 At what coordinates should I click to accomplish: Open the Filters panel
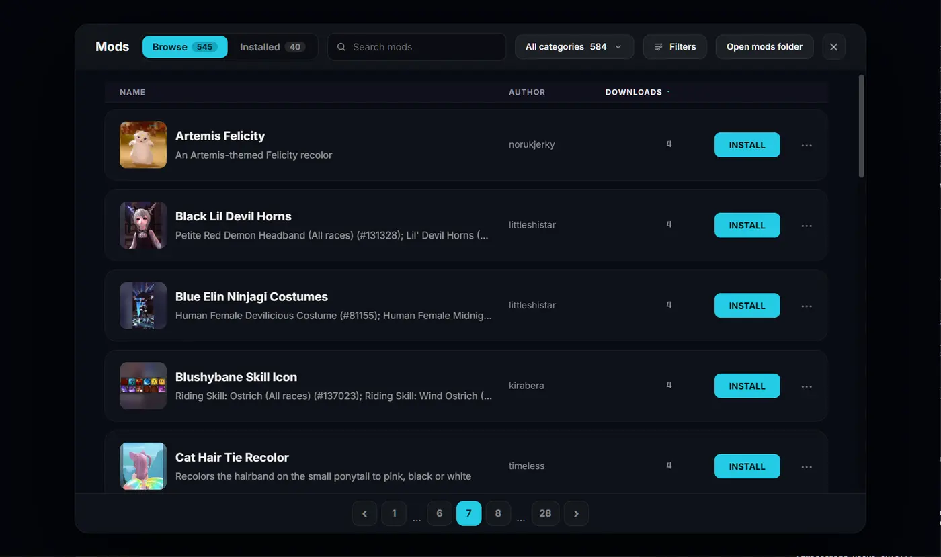tap(675, 47)
